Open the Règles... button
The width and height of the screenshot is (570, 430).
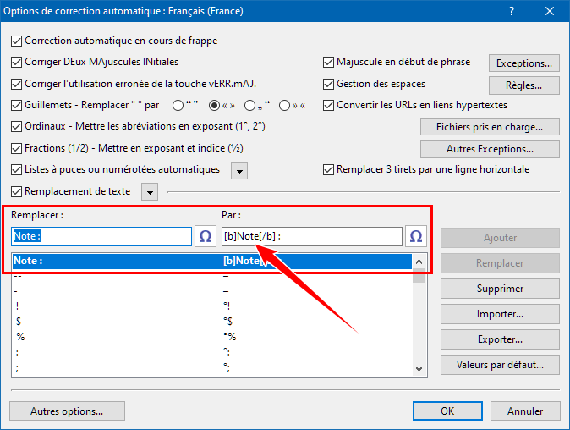(524, 85)
